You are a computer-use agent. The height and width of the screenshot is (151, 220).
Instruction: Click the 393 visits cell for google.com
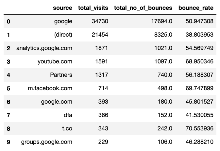tap(103, 102)
